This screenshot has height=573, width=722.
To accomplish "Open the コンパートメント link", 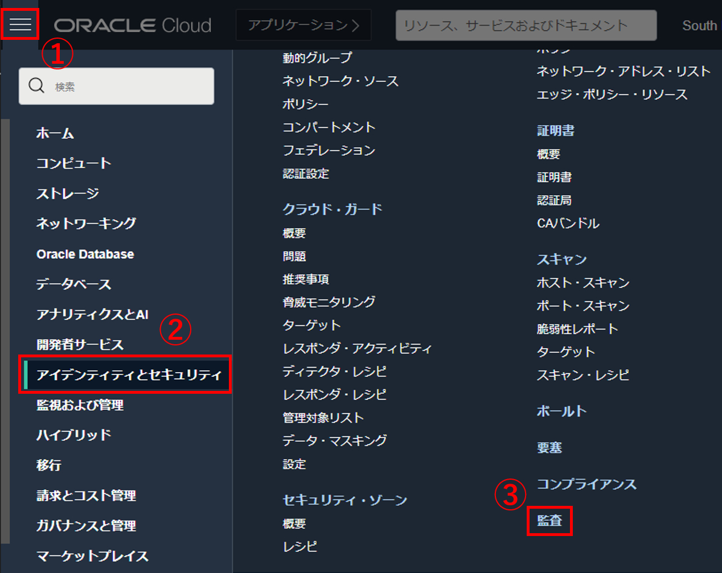I will pyautogui.click(x=329, y=127).
